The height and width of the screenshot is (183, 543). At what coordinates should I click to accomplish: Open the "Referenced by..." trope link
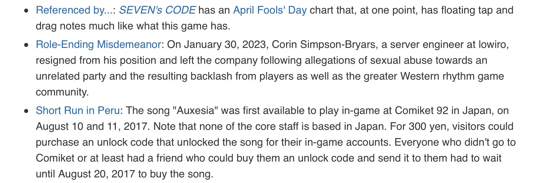74,10
